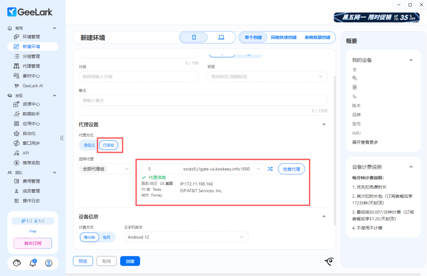Collapse the sidebar with the double-arrow icon

pos(62,138)
